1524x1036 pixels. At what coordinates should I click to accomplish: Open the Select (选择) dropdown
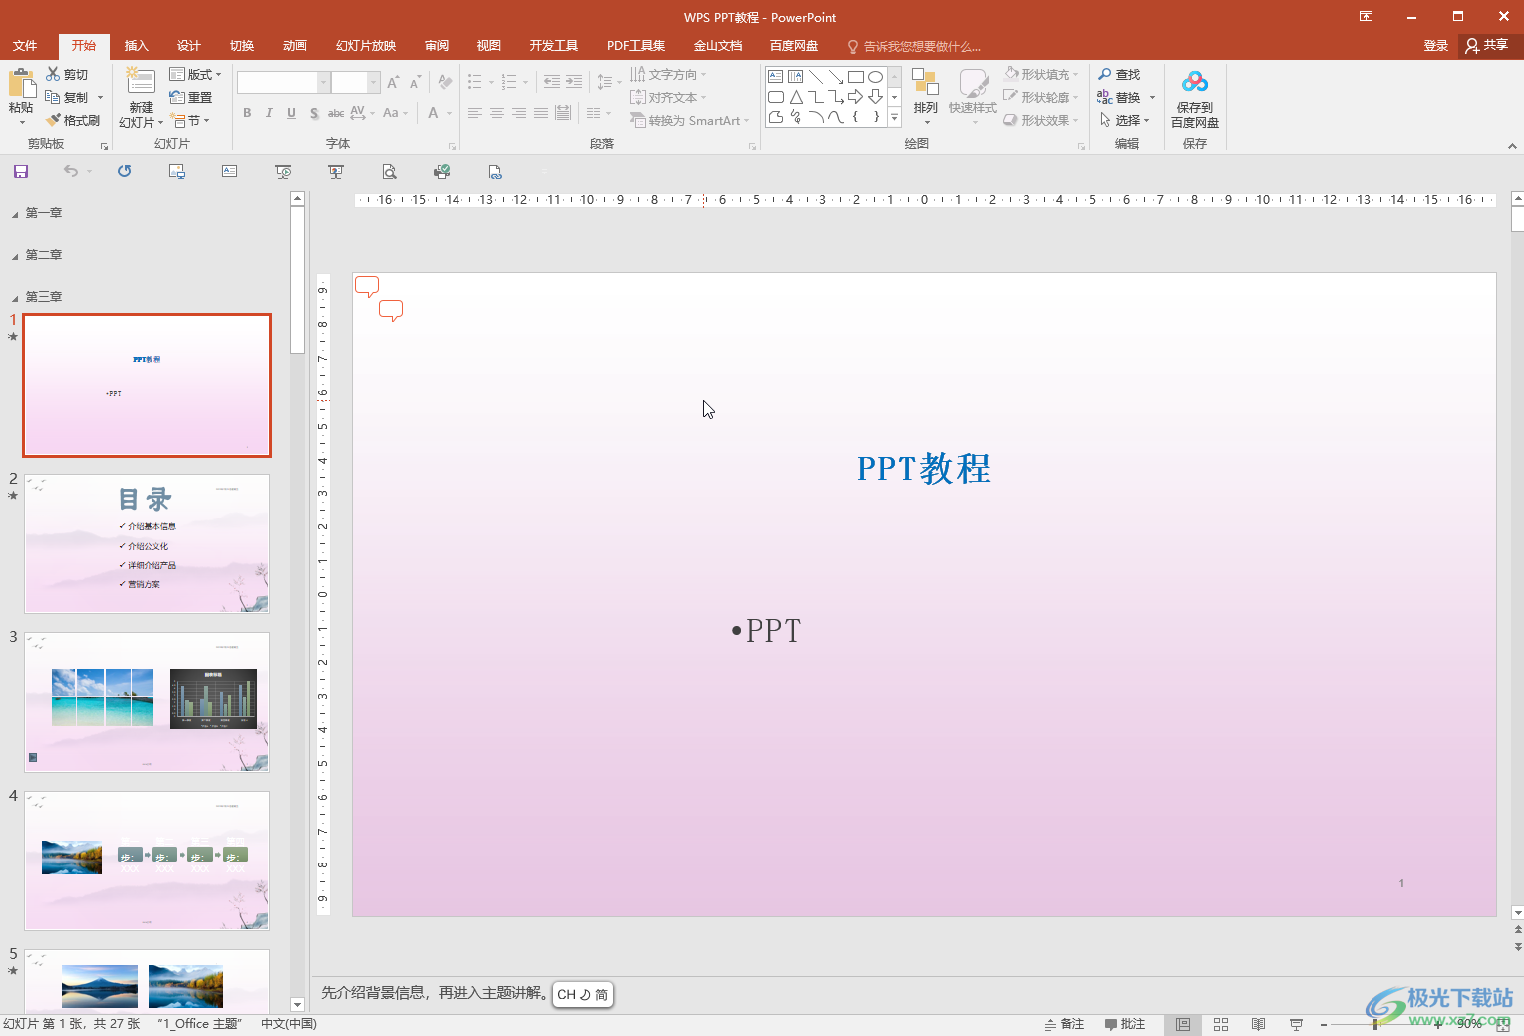1125,120
